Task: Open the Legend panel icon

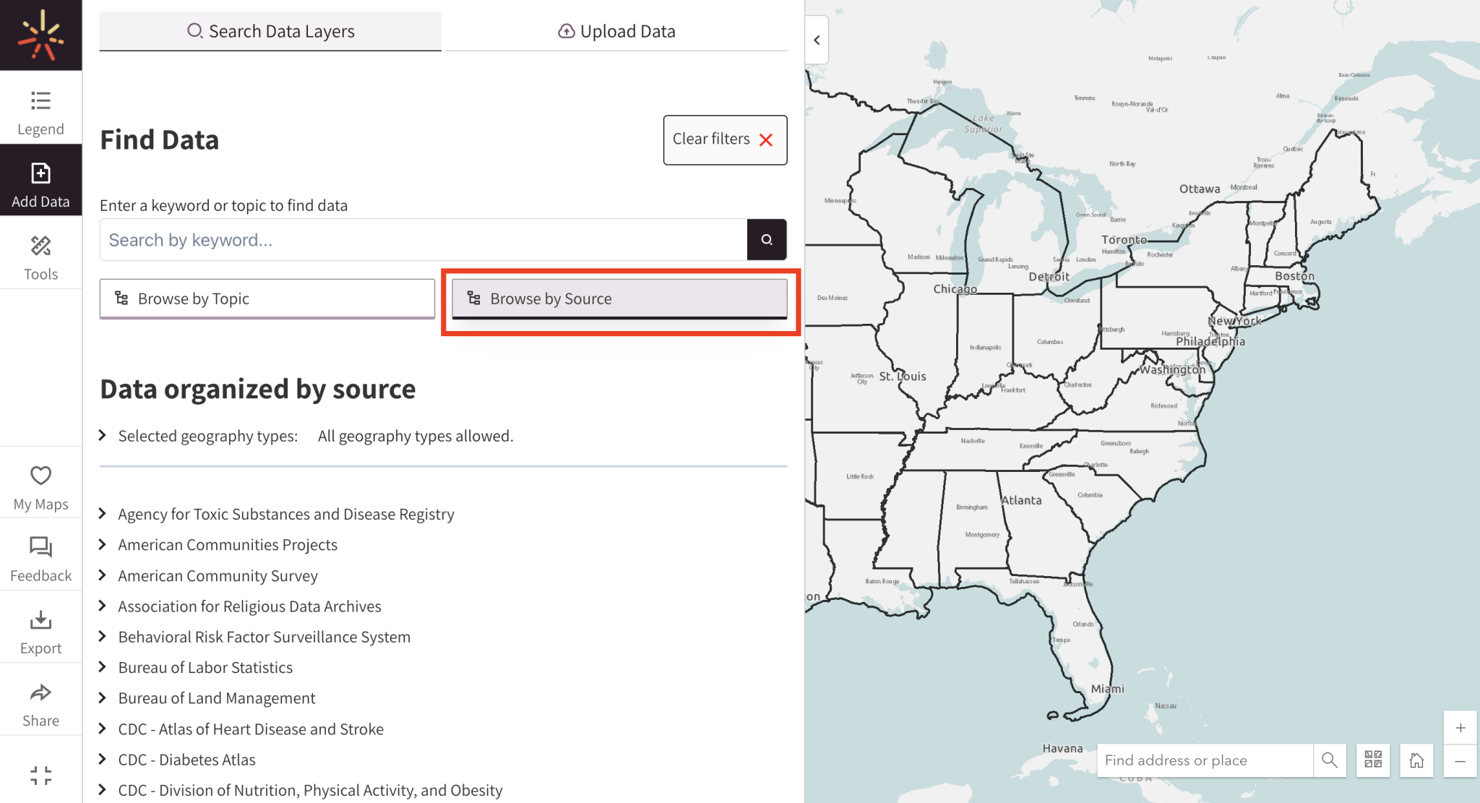Action: (x=40, y=100)
